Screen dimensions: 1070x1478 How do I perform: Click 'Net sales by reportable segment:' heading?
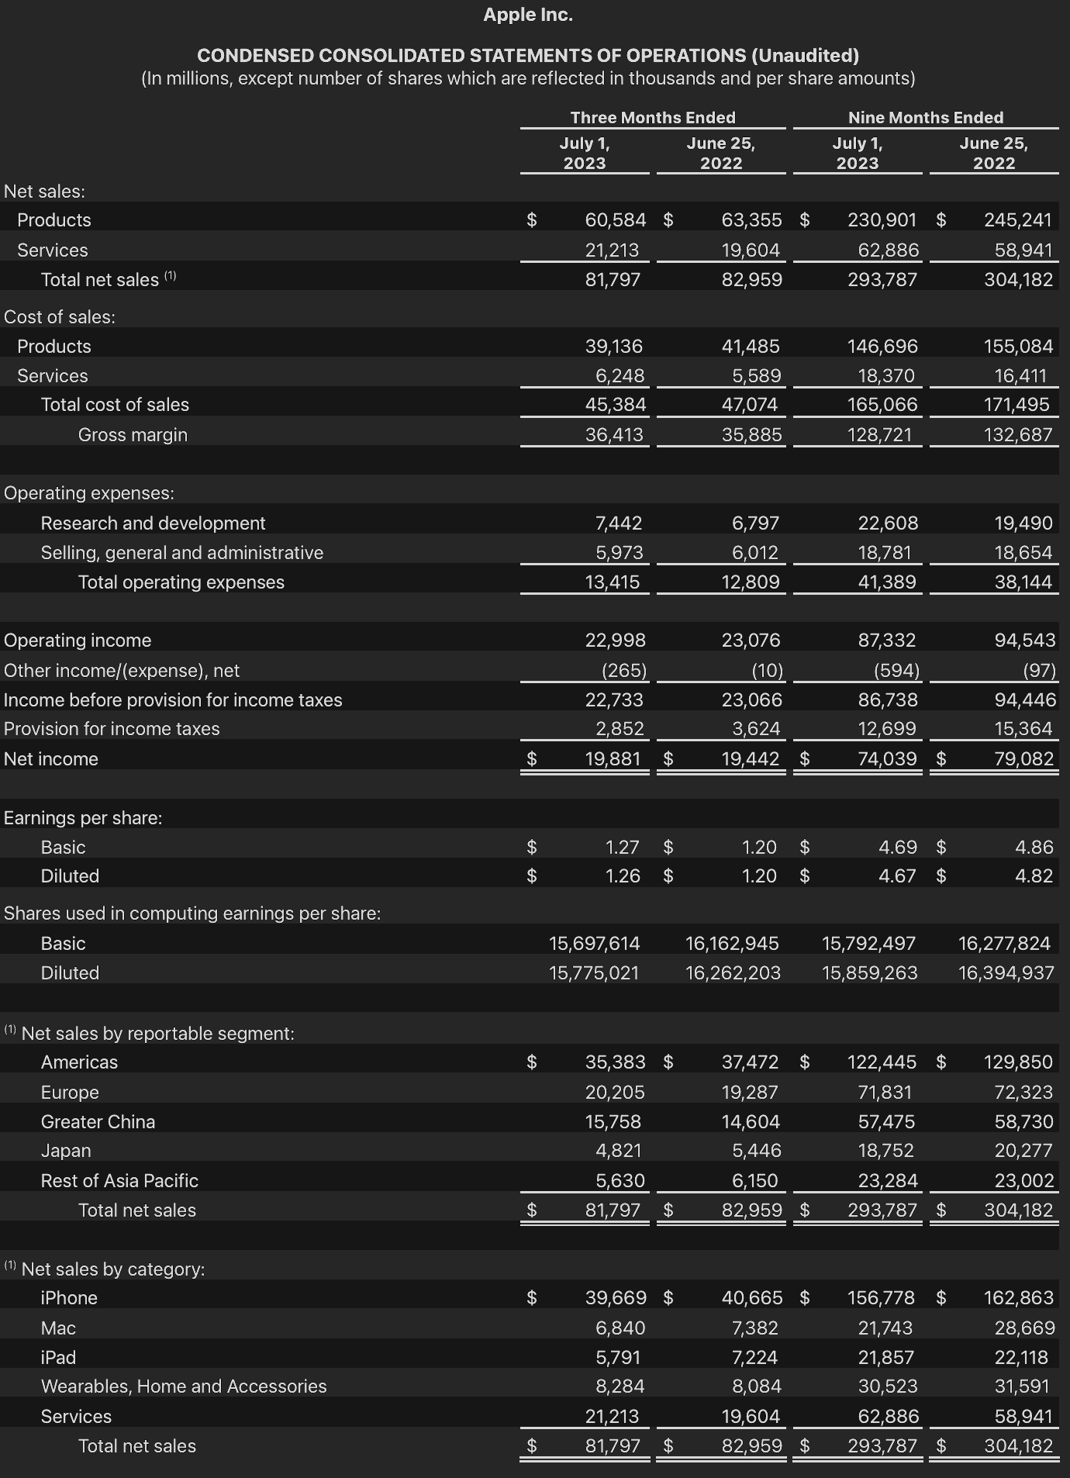158,1034
